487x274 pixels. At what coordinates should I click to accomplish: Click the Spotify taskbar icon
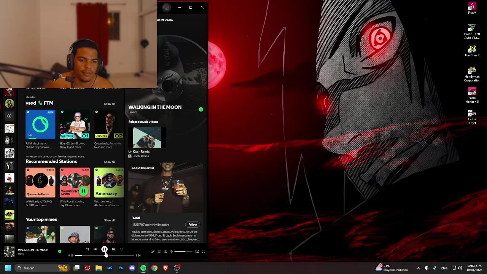tap(143, 268)
